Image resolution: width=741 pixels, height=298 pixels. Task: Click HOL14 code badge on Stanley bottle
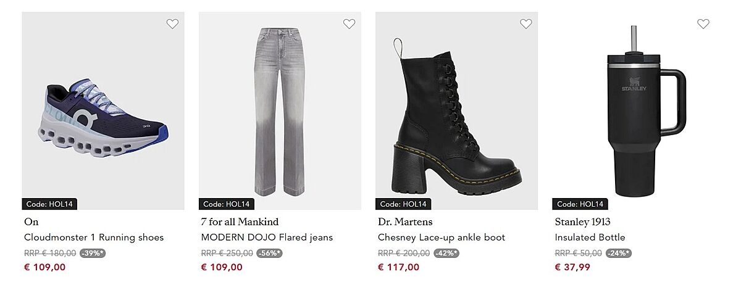[x=580, y=204]
